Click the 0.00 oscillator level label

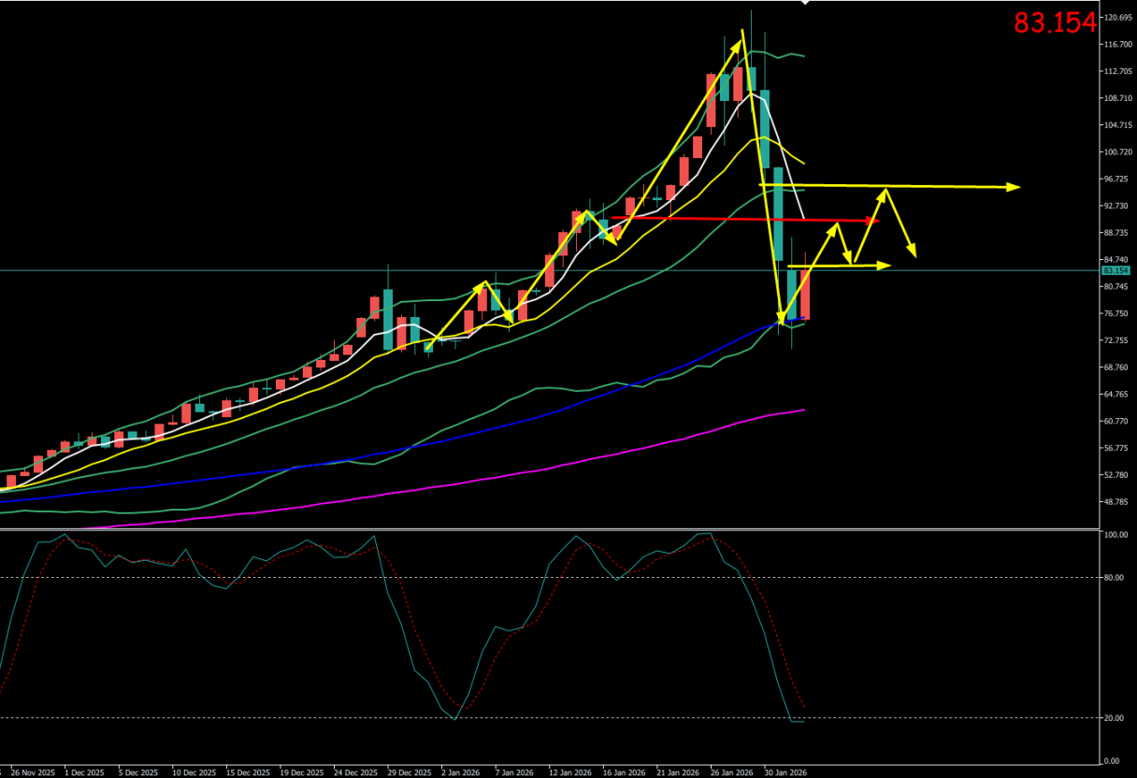1114,760
